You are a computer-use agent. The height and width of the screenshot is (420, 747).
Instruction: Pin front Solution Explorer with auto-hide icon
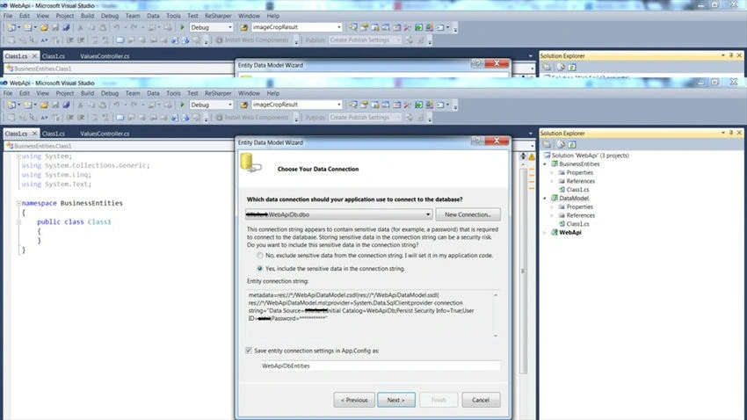point(731,133)
